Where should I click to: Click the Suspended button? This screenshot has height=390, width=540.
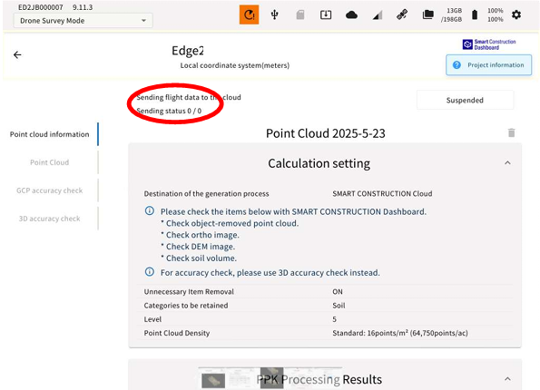(465, 100)
